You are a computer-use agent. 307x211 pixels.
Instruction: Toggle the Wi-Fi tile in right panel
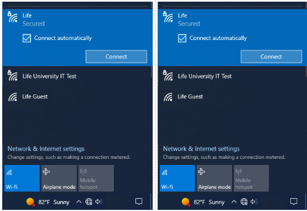[178, 178]
